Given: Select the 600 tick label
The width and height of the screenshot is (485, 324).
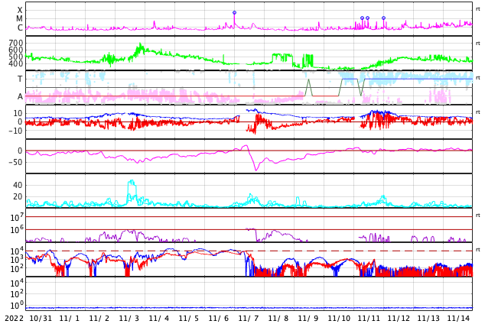Looking at the screenshot, I should click(16, 50).
